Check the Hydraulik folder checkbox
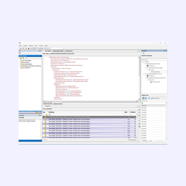Viewport: 186px width, 186px height. pyautogui.click(x=21, y=62)
